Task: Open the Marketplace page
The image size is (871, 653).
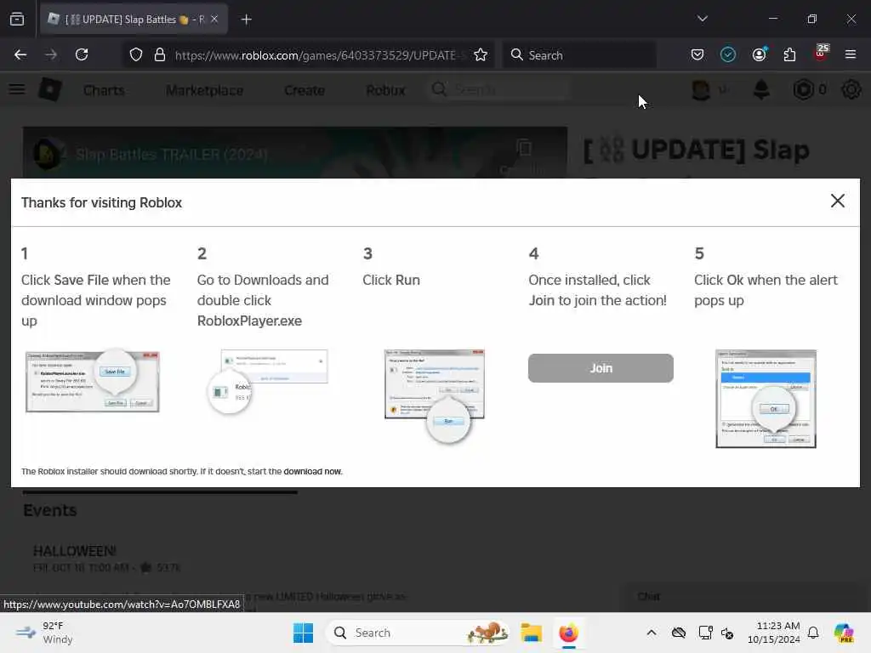Action: (x=204, y=90)
